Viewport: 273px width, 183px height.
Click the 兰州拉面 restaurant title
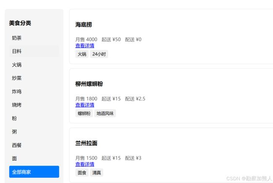(x=87, y=143)
